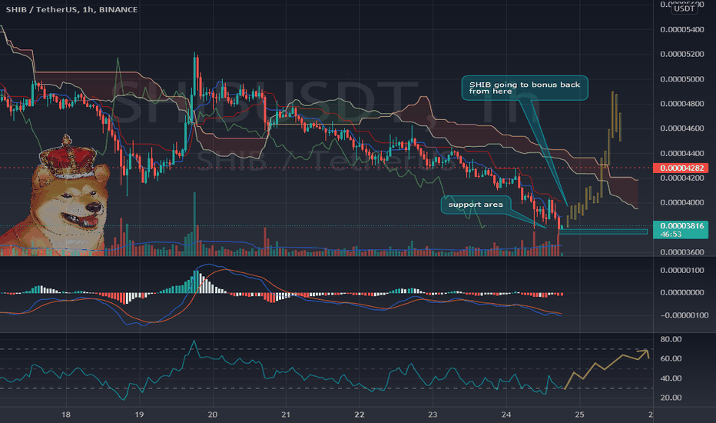The image size is (716, 423).
Task: Select the crowned Shiba Inu dog image
Action: (x=54, y=195)
